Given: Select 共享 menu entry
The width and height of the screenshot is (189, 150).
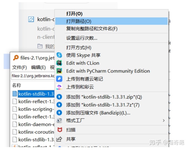Looking at the screenshot, I should click(x=111, y=139).
